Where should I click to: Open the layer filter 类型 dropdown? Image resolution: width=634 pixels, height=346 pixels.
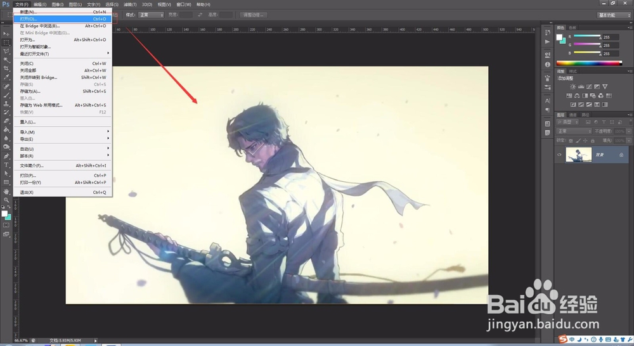click(567, 122)
